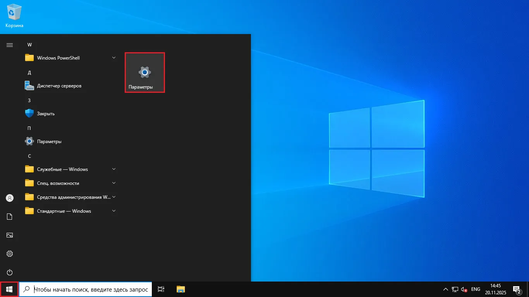Launch Диспетчер серверов from app list
The image size is (529, 297).
click(59, 86)
